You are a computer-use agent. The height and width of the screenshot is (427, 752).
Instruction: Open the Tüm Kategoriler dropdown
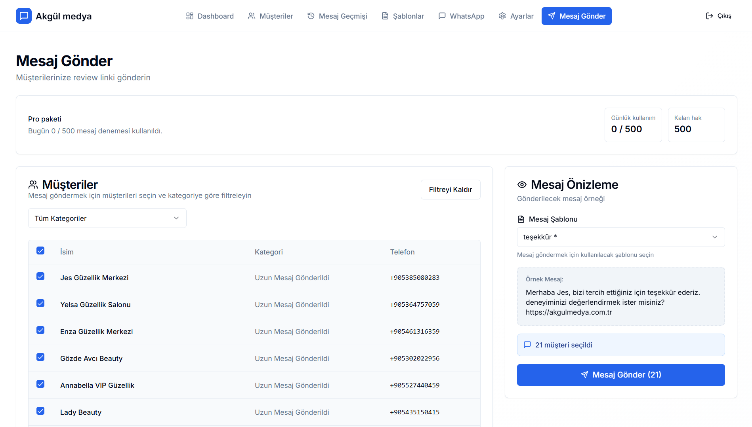[107, 218]
